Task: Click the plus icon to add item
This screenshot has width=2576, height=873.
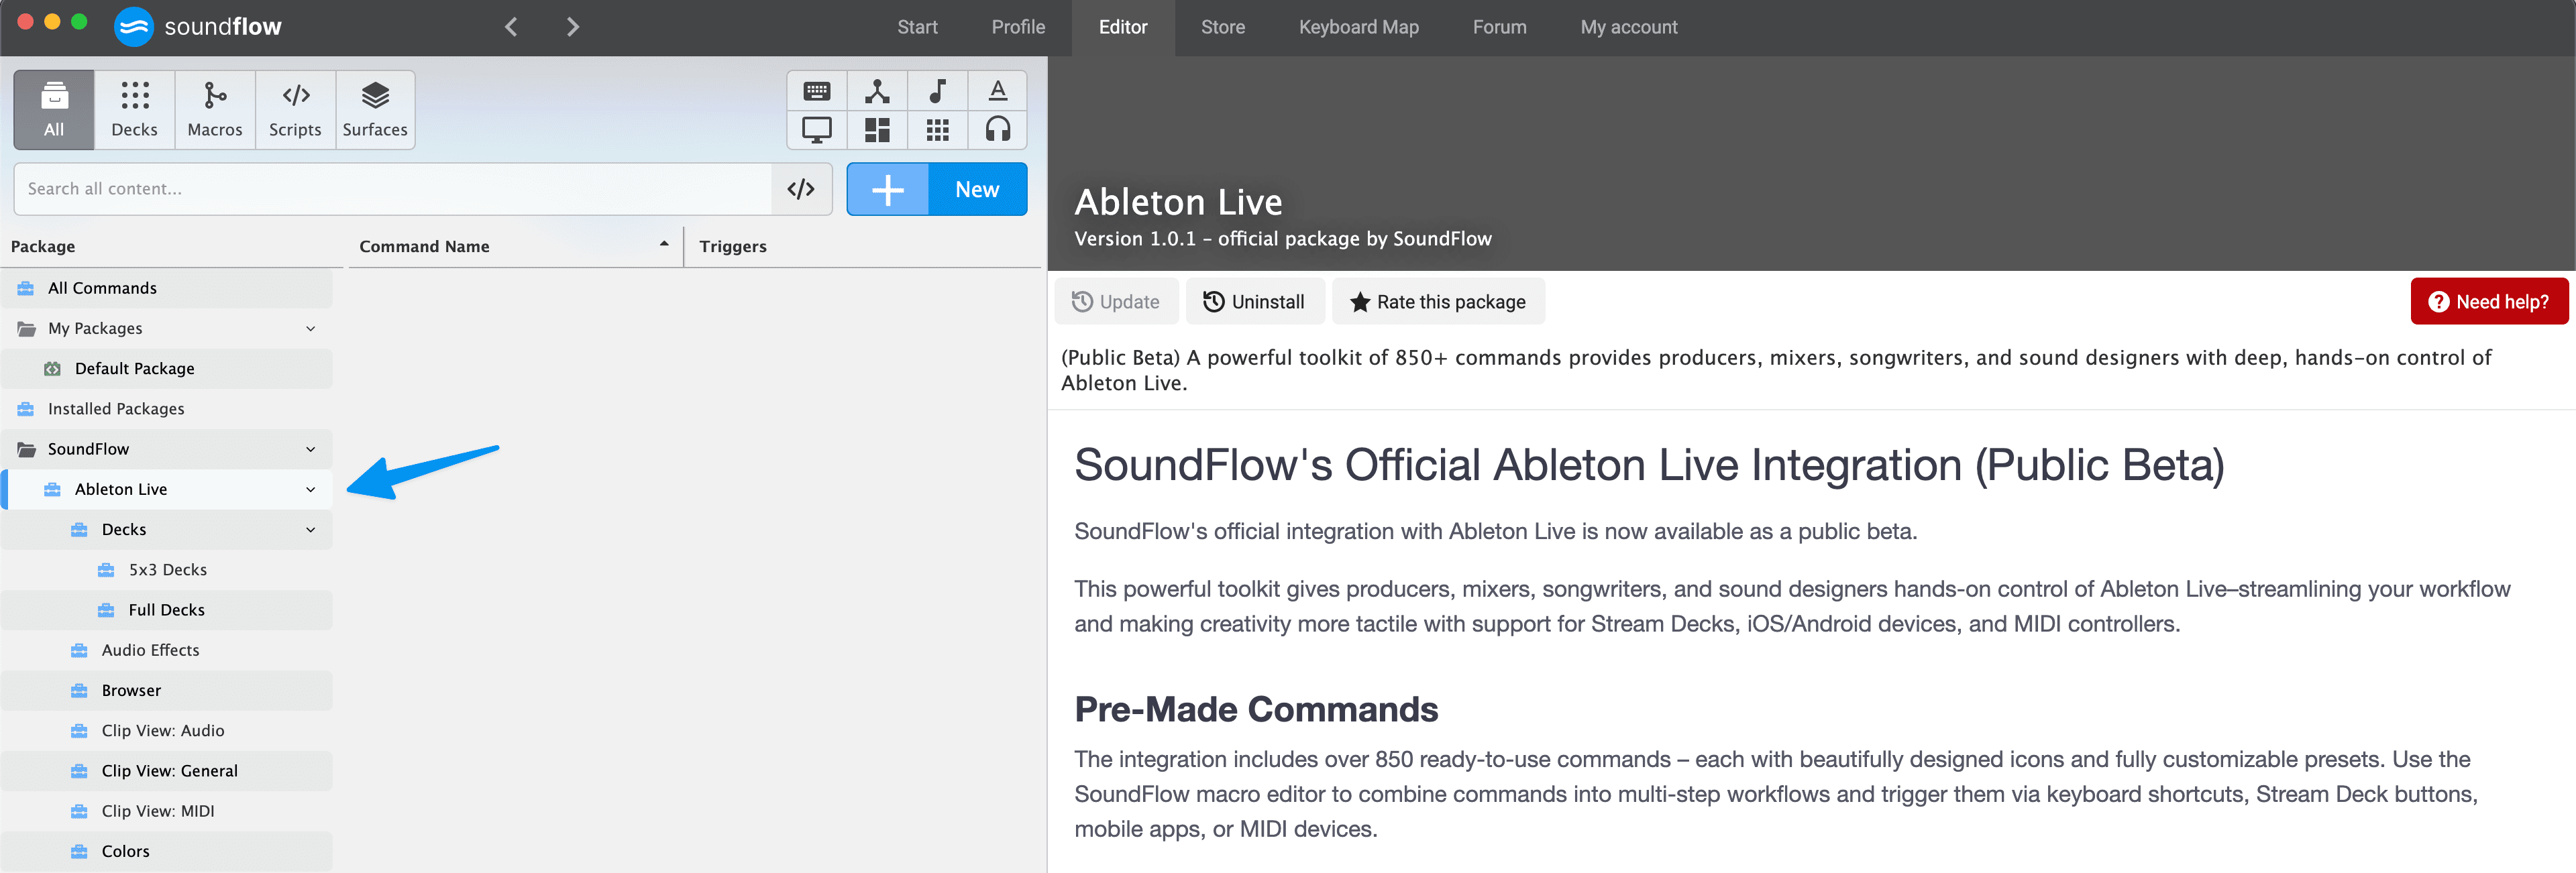Action: pos(888,189)
